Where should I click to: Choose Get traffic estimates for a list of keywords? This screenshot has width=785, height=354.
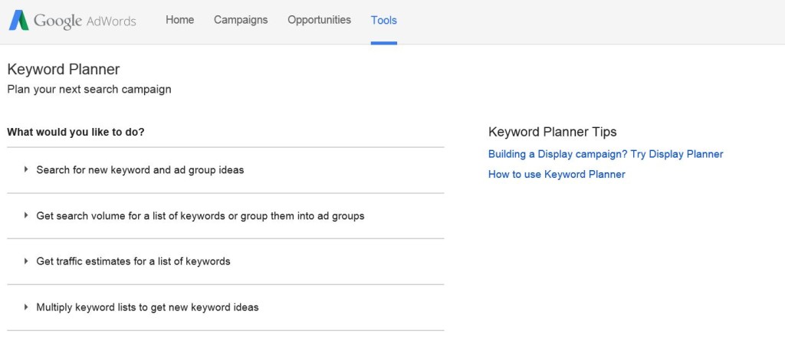[x=133, y=261]
